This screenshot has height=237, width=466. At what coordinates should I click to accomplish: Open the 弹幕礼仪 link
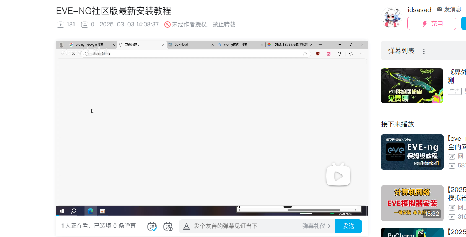(317, 226)
